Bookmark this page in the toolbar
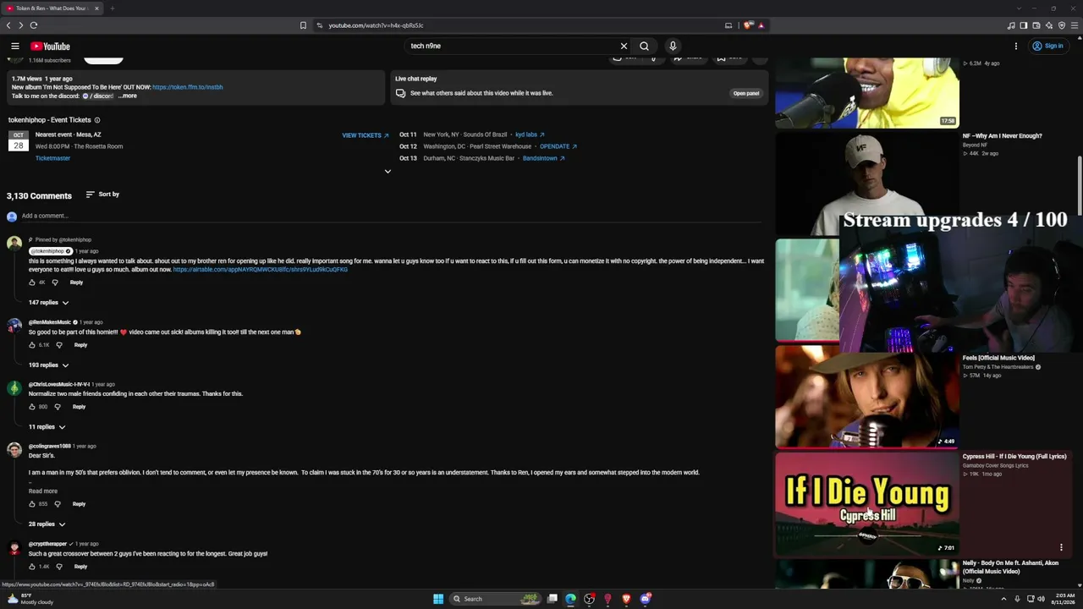 pyautogui.click(x=303, y=25)
